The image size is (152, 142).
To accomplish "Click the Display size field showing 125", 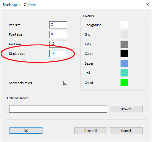I will (58, 54).
